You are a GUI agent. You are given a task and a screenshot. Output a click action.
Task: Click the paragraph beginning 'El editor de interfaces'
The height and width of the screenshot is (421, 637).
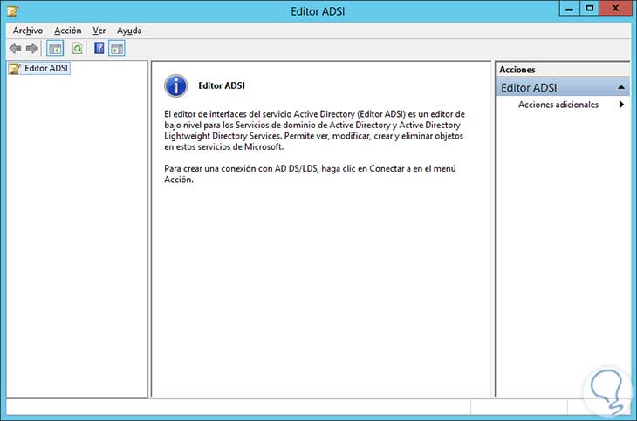(314, 131)
